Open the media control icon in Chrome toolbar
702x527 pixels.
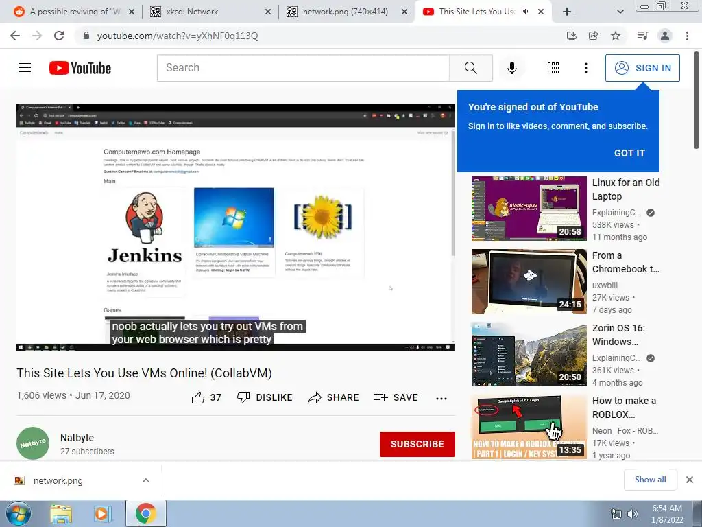tap(642, 36)
